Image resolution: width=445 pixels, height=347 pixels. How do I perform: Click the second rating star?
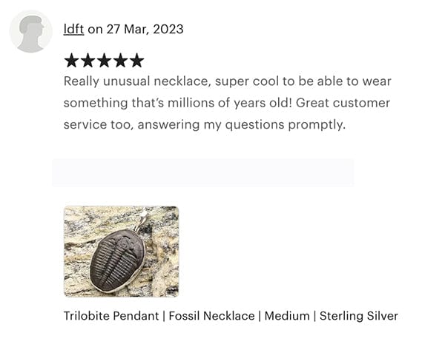[88, 61]
